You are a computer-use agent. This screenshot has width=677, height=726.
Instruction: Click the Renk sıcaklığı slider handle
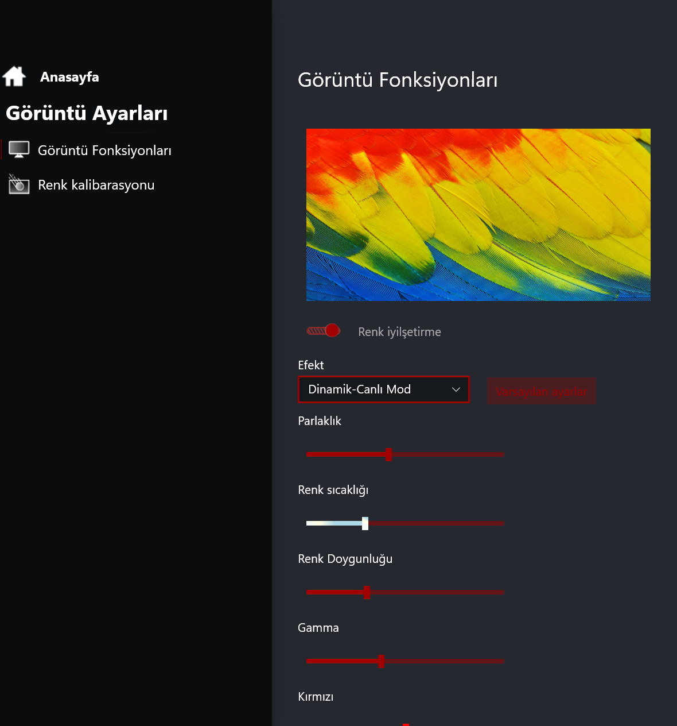[365, 523]
